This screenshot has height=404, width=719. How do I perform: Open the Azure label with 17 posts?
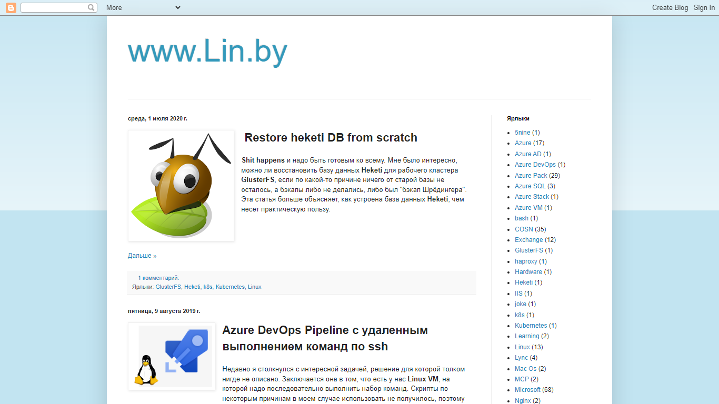click(523, 143)
